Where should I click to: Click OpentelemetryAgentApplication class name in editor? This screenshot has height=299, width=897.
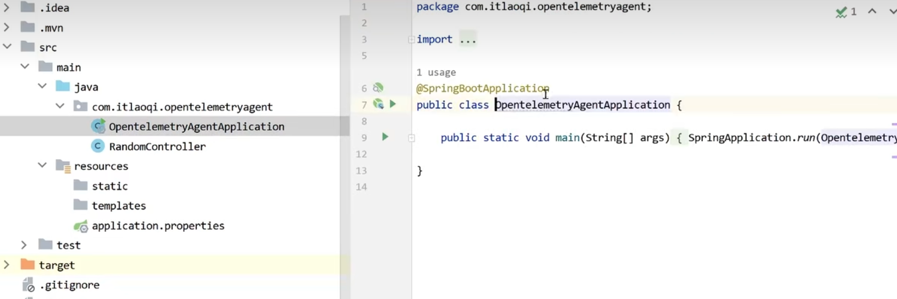click(583, 105)
